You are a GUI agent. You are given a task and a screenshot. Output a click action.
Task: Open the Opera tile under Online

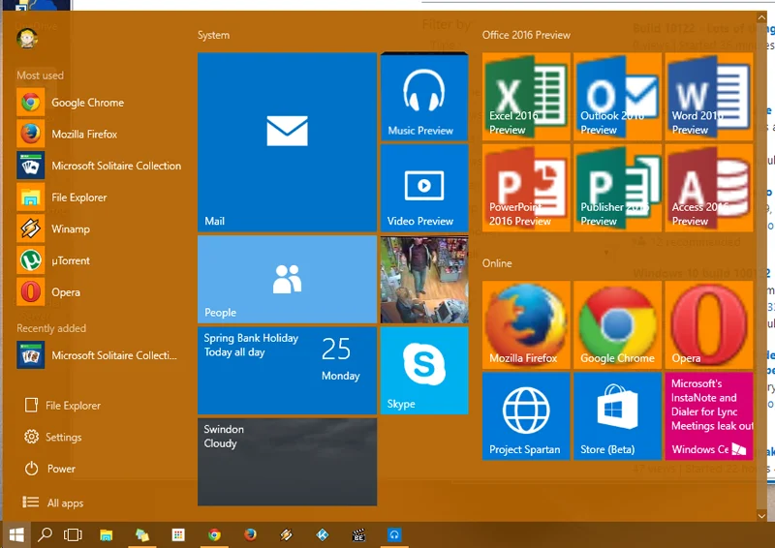(709, 324)
